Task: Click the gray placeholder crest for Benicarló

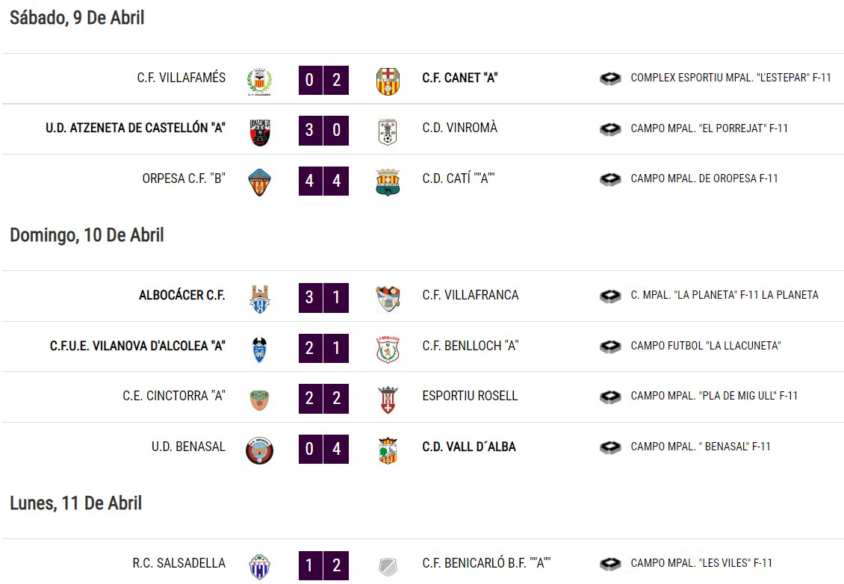Action: coord(388,567)
